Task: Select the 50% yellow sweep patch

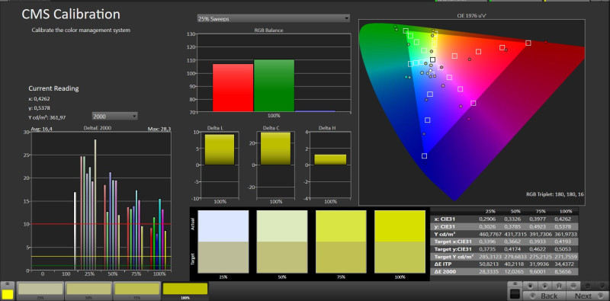Action: pos(88,290)
